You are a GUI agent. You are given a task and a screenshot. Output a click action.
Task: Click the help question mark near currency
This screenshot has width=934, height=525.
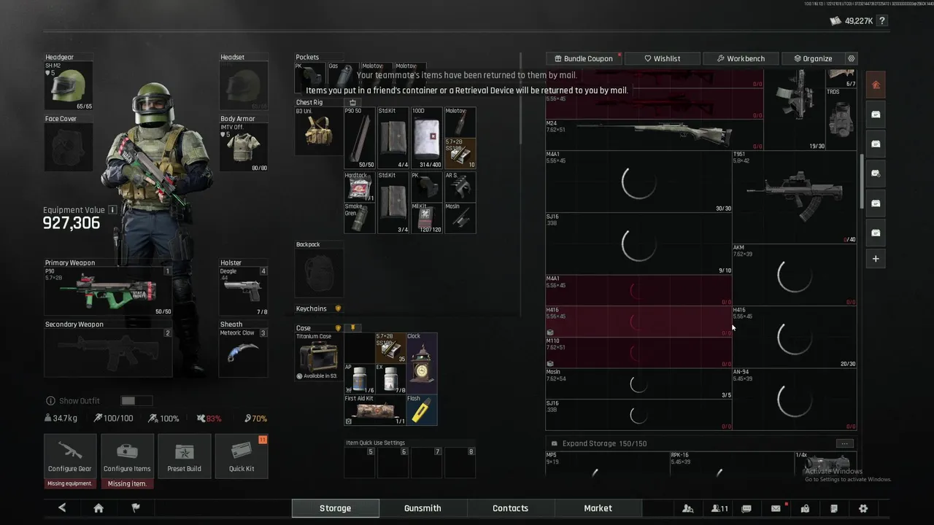(x=882, y=21)
